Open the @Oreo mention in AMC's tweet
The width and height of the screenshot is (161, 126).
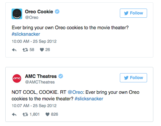(x=75, y=92)
